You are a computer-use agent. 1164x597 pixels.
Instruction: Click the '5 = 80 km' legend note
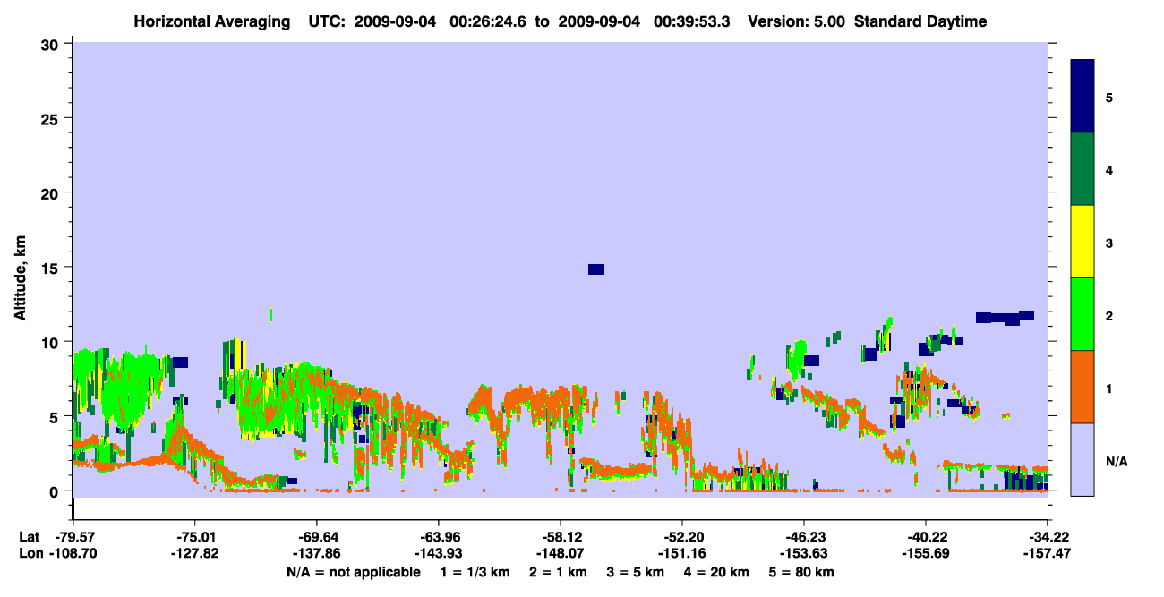(802, 572)
